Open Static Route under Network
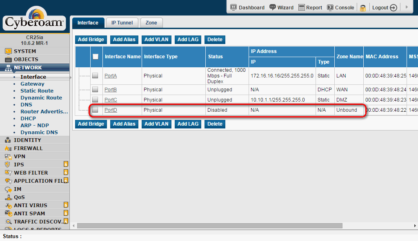Image resolution: width=418 pixels, height=241 pixels. click(x=37, y=91)
